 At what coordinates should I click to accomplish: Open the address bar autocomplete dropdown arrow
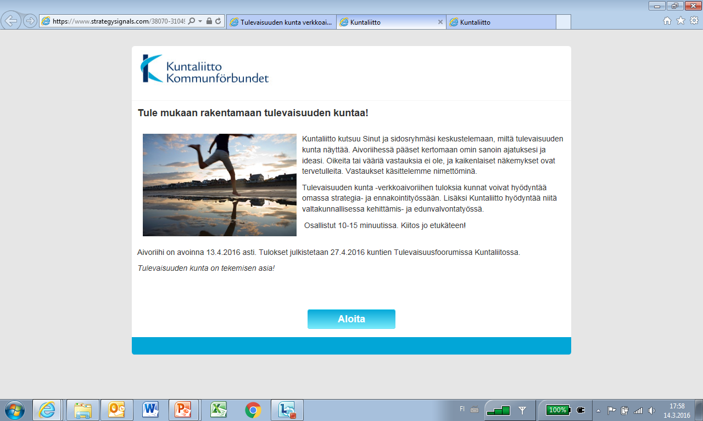click(x=200, y=21)
